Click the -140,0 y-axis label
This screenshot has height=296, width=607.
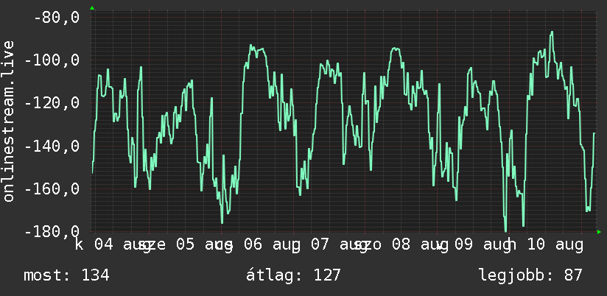(x=52, y=147)
